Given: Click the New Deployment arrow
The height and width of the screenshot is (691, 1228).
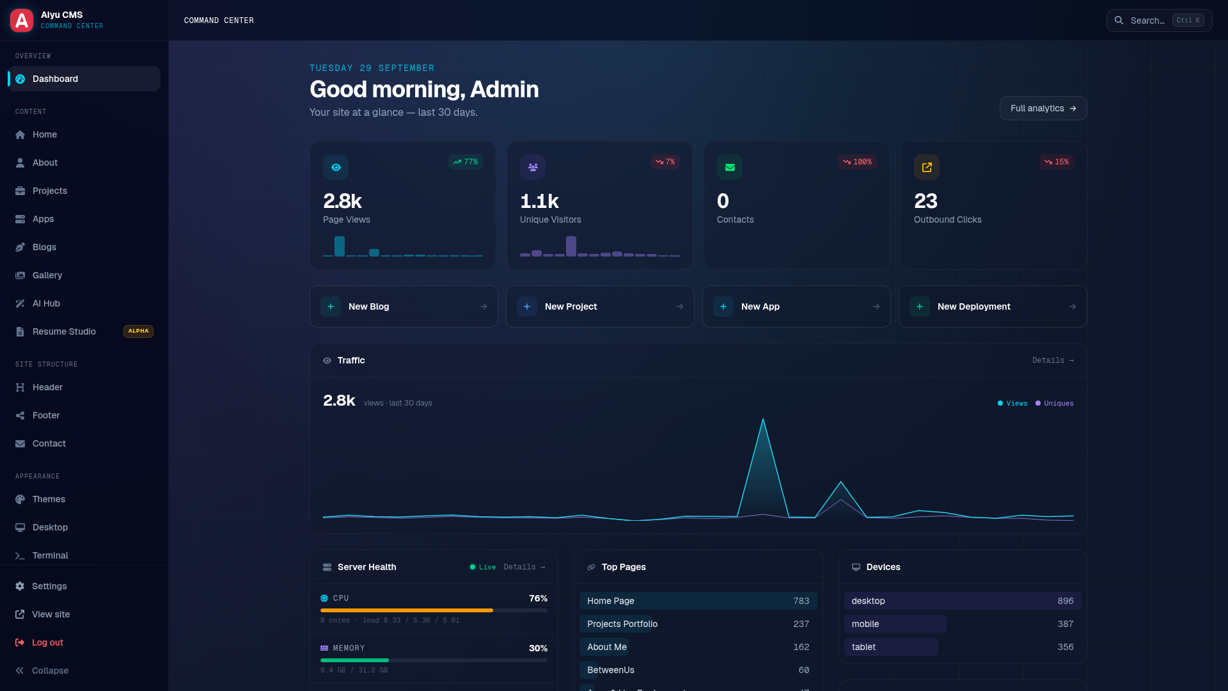Looking at the screenshot, I should [1073, 306].
